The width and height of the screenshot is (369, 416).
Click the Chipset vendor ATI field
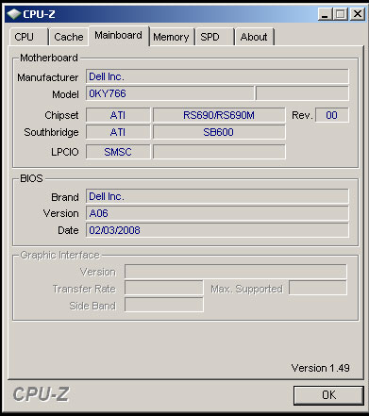tap(118, 115)
